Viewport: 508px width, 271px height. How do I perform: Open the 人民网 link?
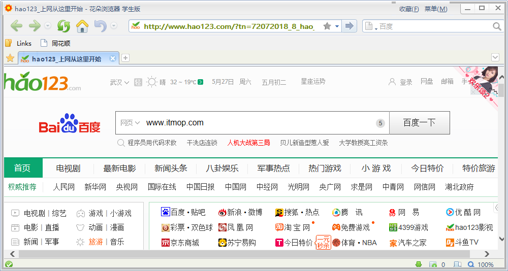click(x=64, y=187)
